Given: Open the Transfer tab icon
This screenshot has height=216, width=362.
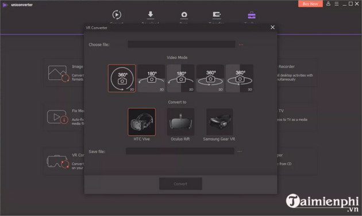Looking at the screenshot, I should [217, 15].
